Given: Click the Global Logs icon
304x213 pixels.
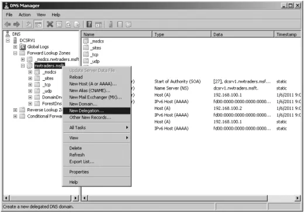Looking at the screenshot, I should tap(23, 47).
